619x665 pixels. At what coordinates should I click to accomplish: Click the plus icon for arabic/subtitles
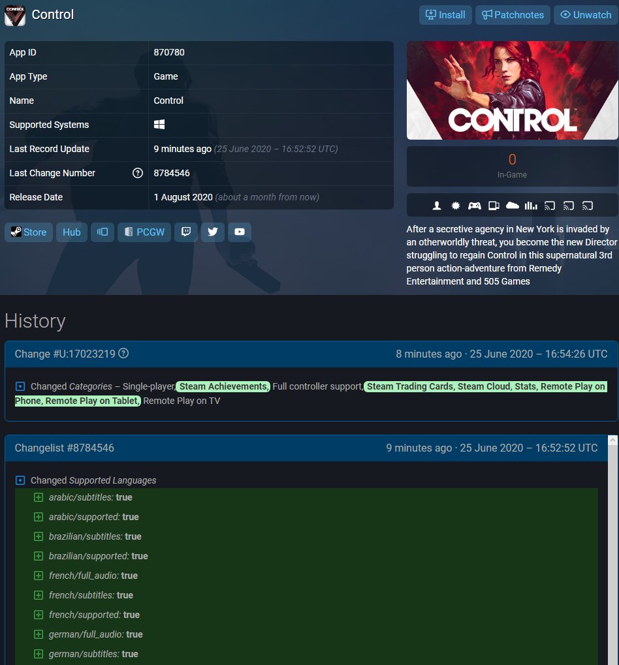(38, 497)
